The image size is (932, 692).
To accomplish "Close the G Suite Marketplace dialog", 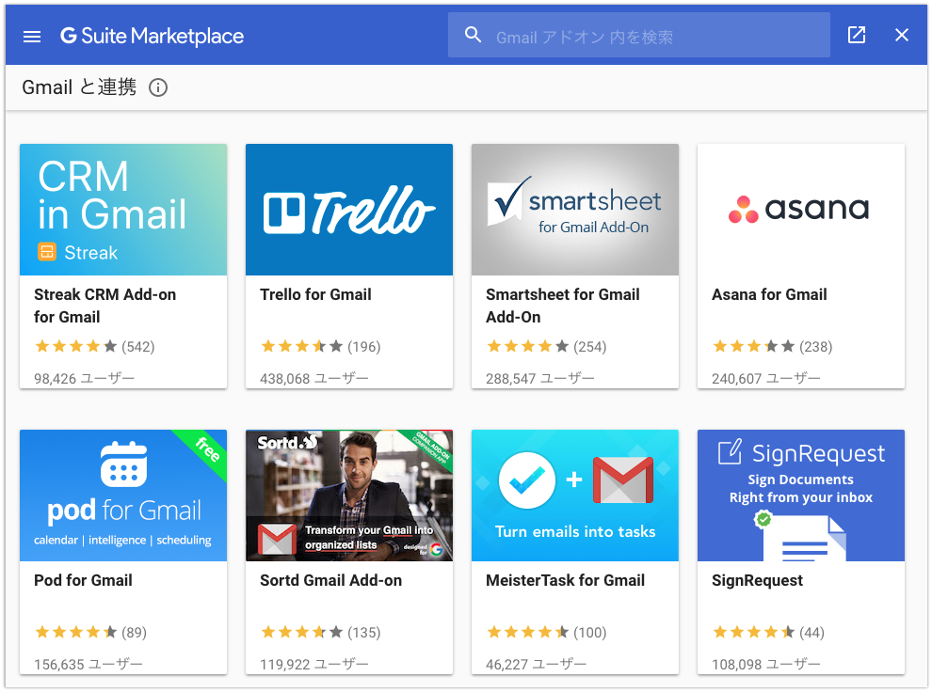I will click(x=902, y=35).
